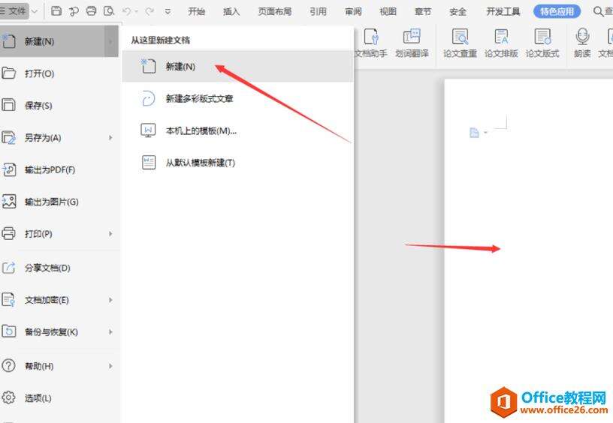This screenshot has height=423, width=613.
Task: Click 保存(S) in the file menu
Action: 59,105
